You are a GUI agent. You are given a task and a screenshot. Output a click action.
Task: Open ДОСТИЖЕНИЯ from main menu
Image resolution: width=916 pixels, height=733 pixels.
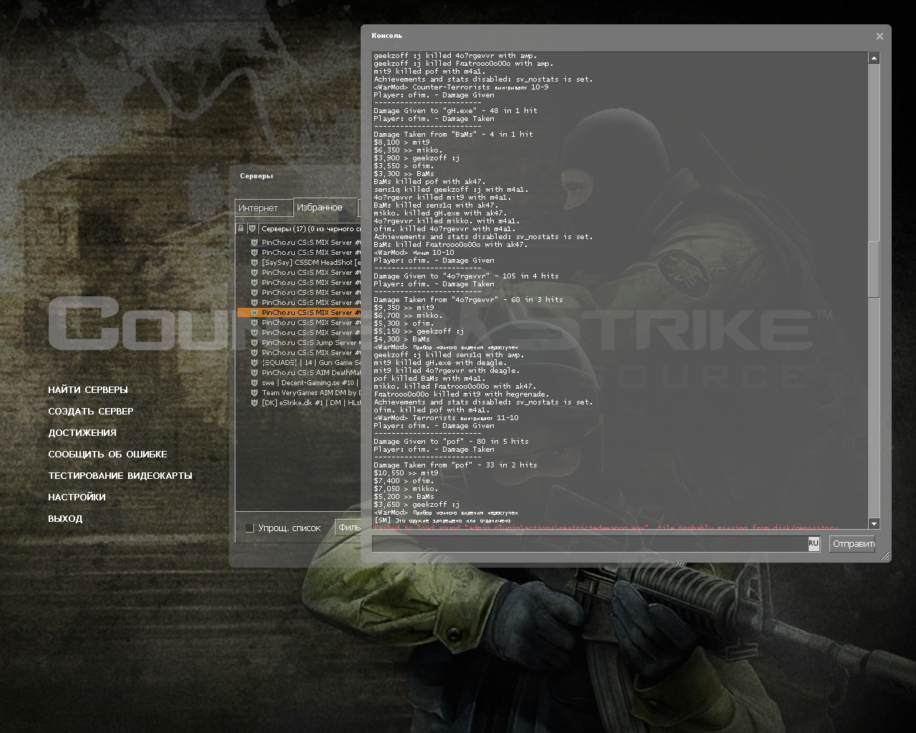coord(82,433)
